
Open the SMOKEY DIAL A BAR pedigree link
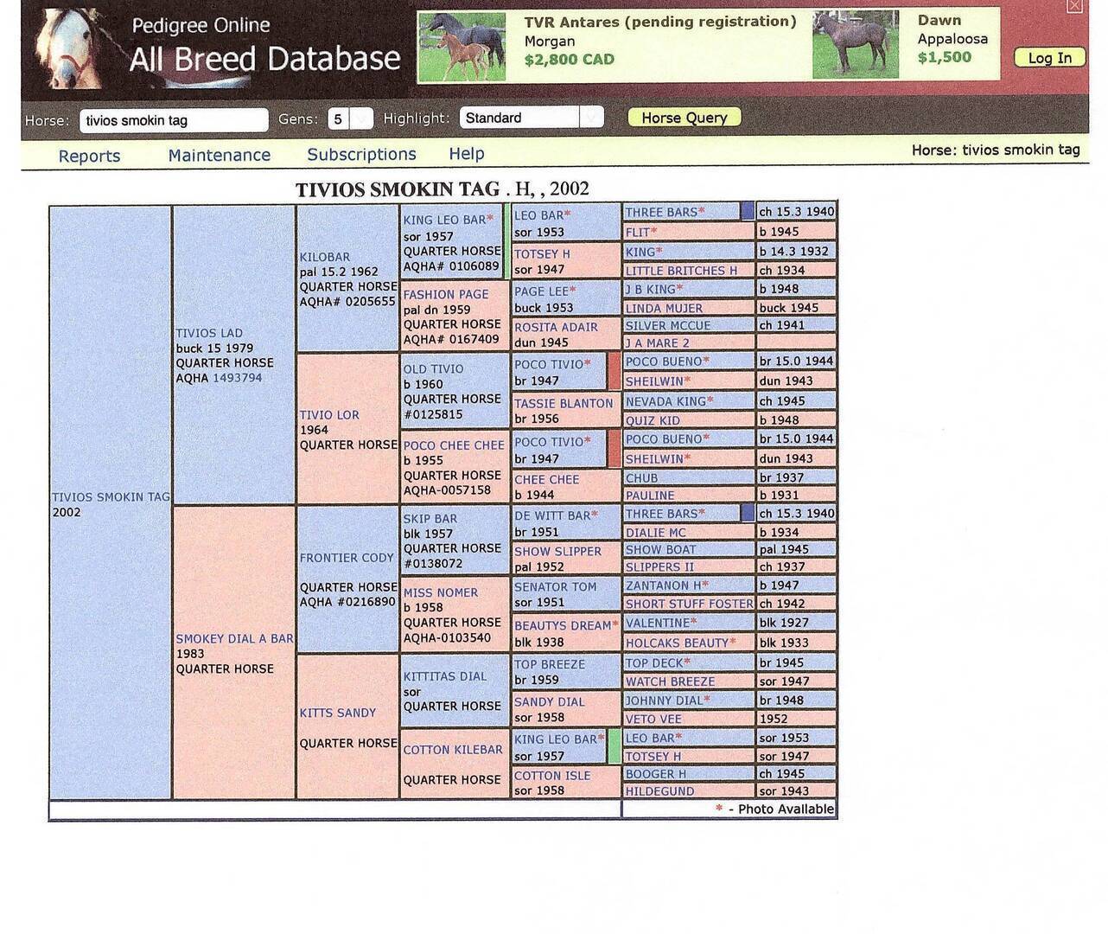coord(234,638)
